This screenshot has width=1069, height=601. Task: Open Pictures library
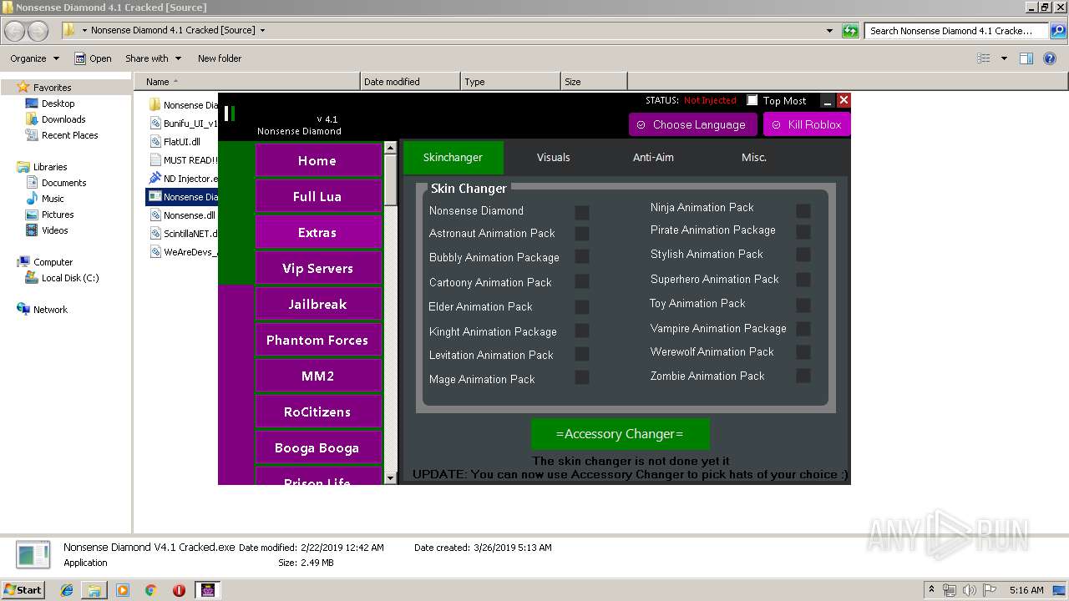pos(57,215)
